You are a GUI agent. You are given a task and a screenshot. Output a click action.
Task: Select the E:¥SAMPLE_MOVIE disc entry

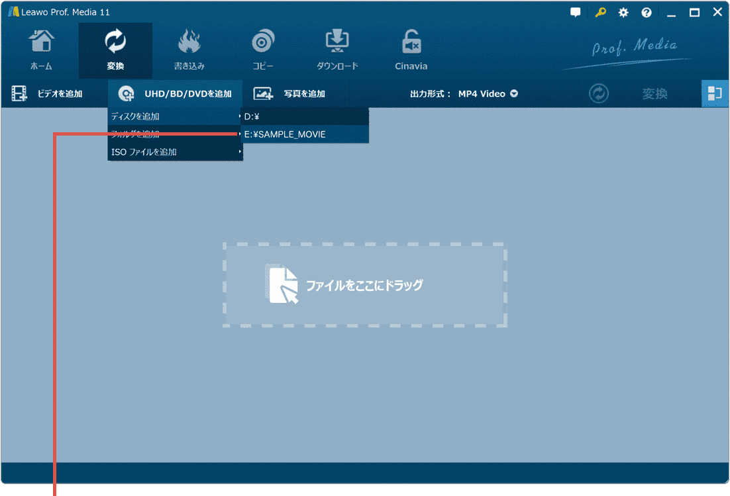(x=303, y=134)
